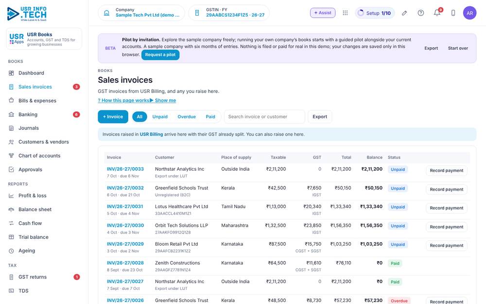The width and height of the screenshot is (486, 304).
Task: Open the AR user avatar
Action: (x=469, y=13)
